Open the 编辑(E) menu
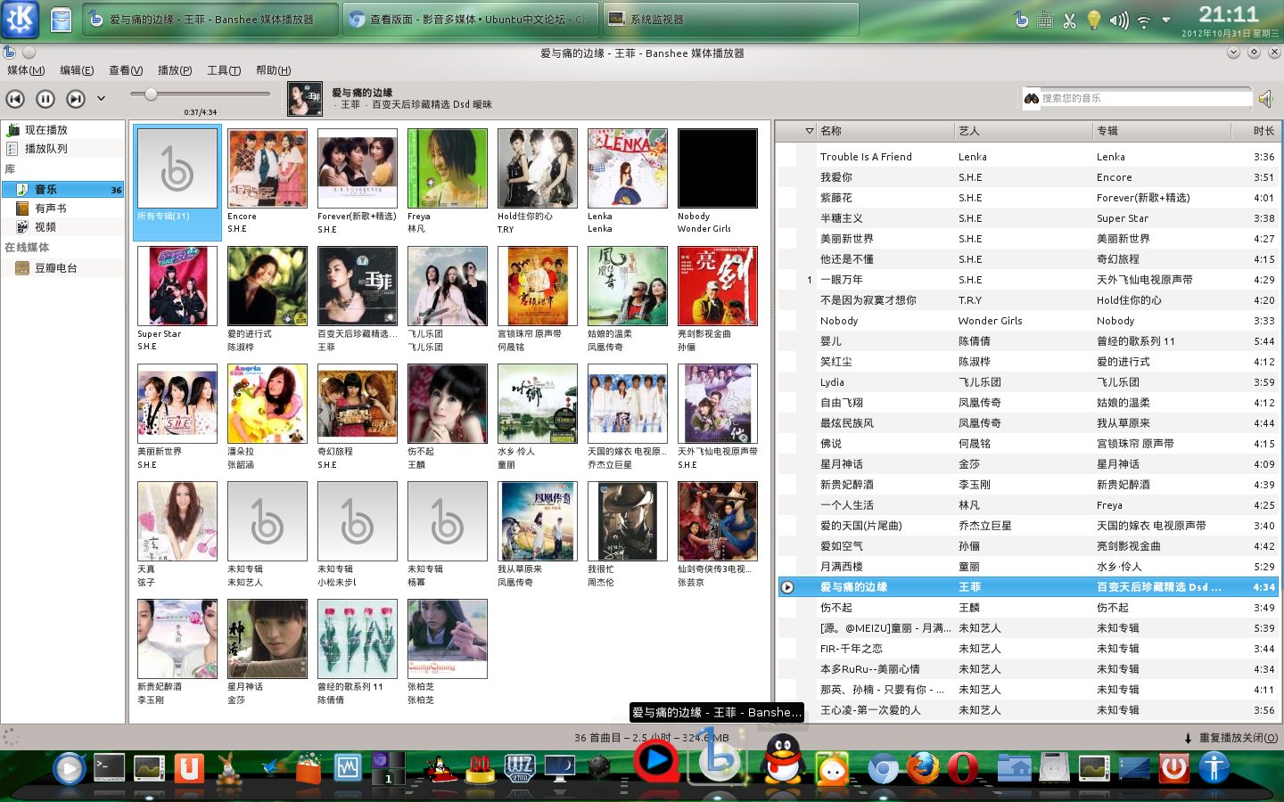 pyautogui.click(x=77, y=70)
